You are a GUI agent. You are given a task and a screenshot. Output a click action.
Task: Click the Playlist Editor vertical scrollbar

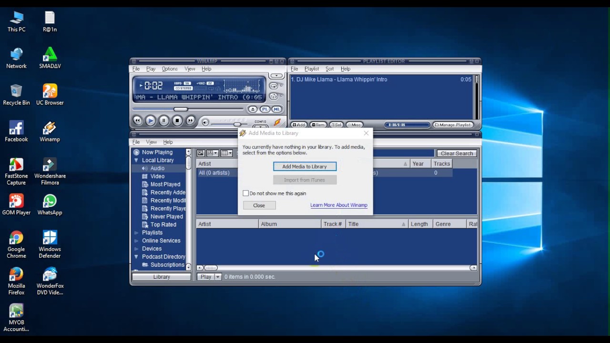[476, 97]
